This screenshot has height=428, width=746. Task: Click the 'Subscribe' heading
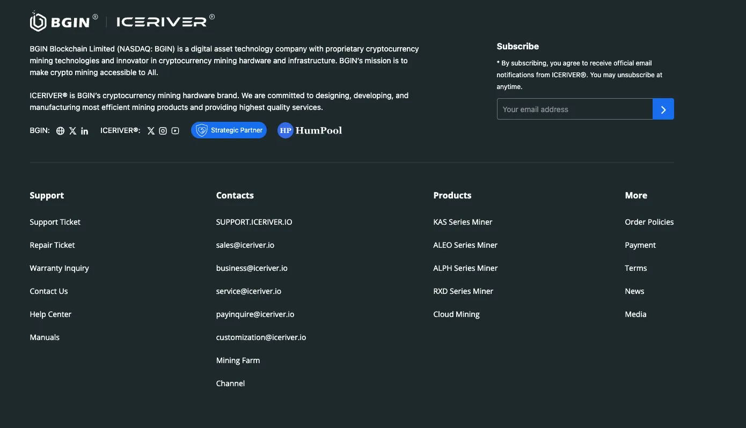(x=518, y=46)
